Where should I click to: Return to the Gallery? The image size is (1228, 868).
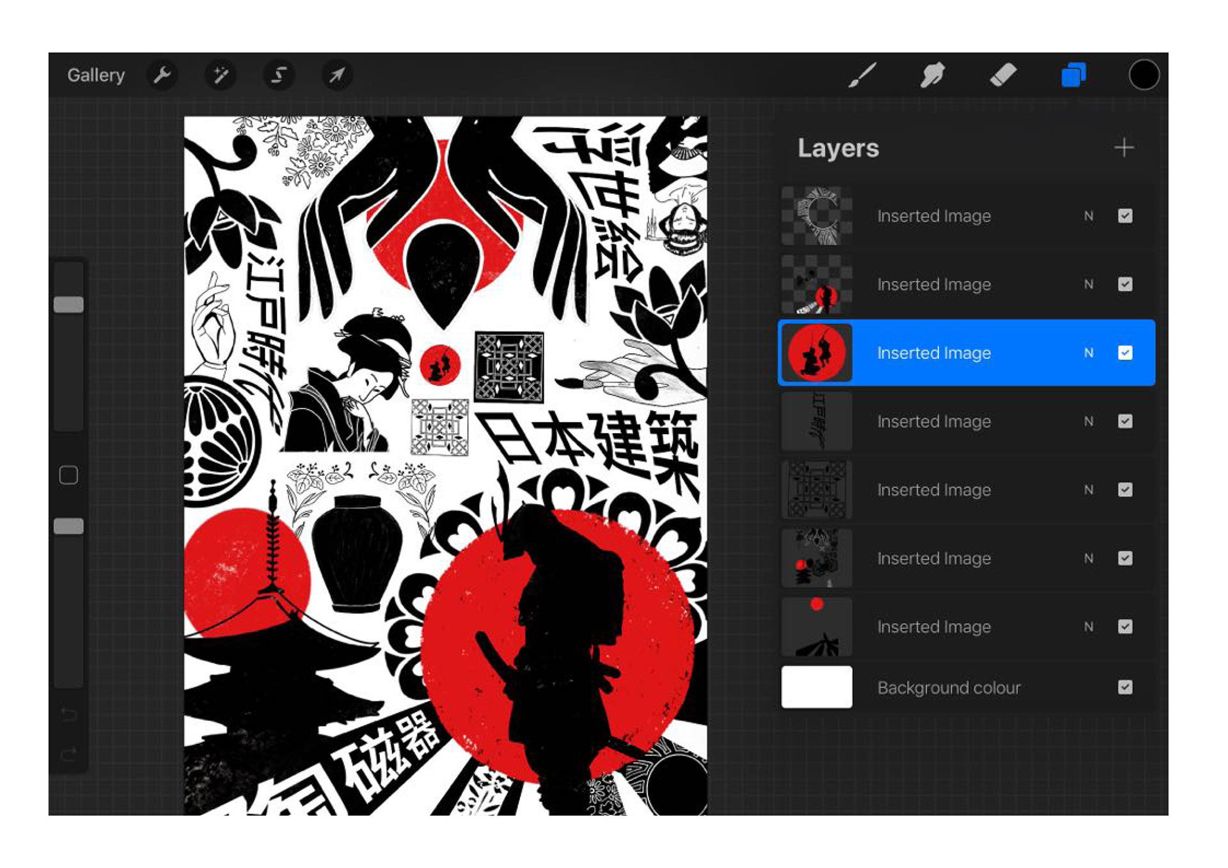tap(96, 75)
